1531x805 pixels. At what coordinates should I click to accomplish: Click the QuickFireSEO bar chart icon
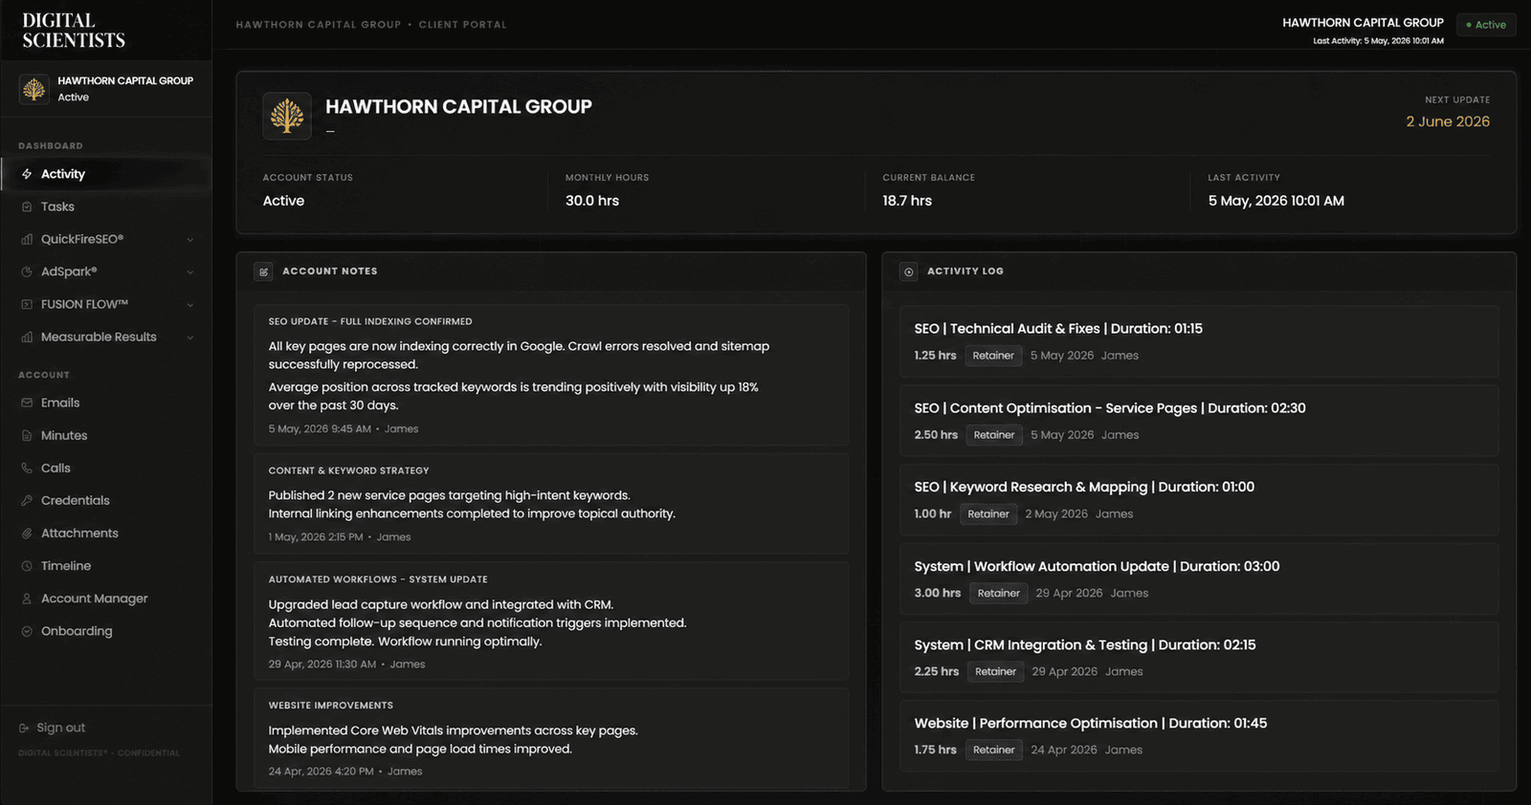27,239
